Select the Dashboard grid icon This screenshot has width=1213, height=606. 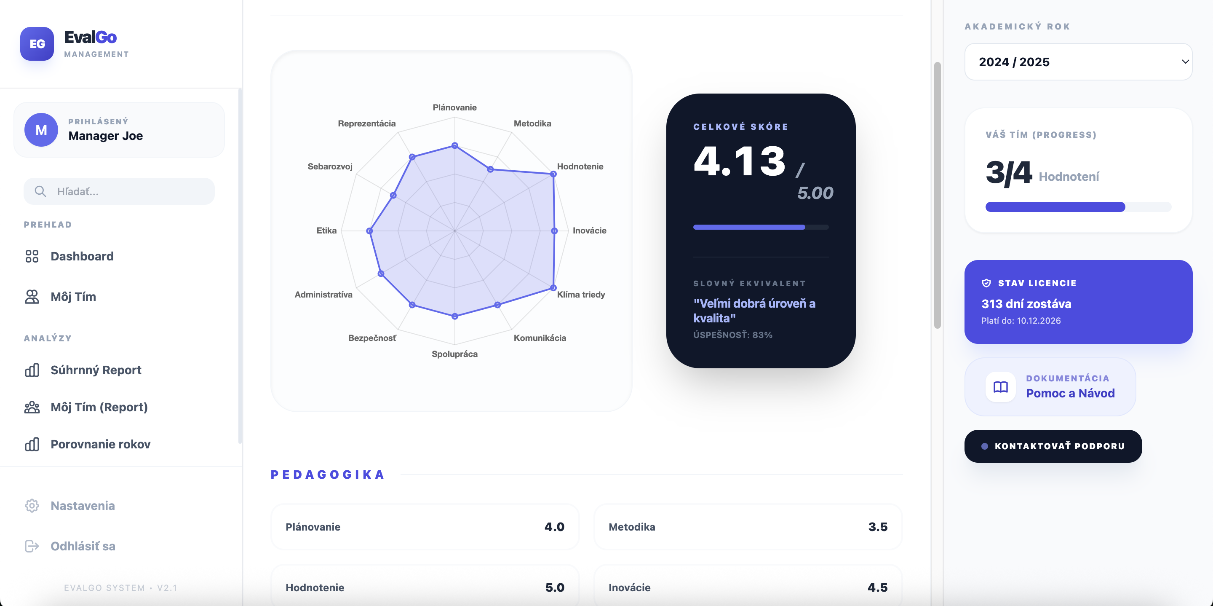click(32, 256)
